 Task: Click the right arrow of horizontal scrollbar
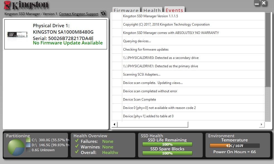pos(261,125)
